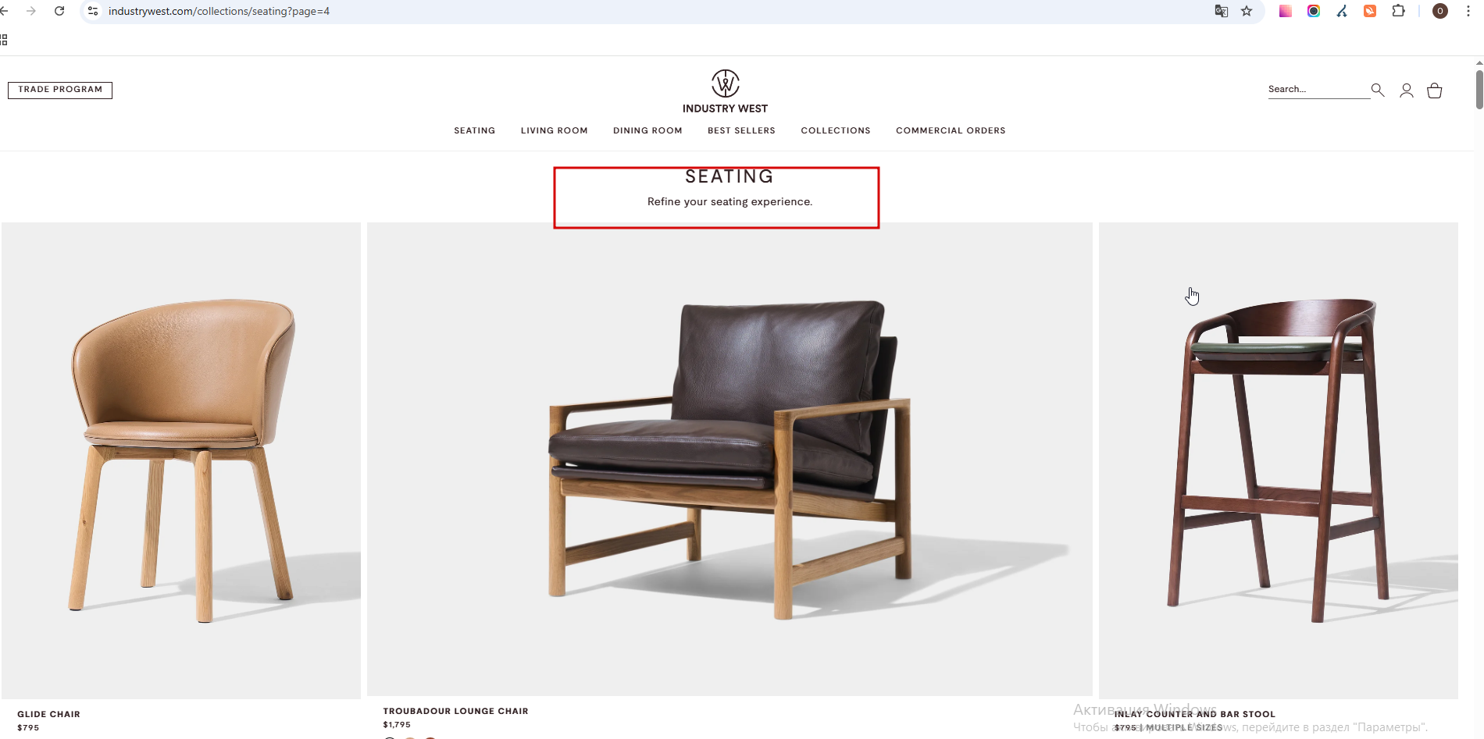Click the Trade Program button
The image size is (1484, 739).
(60, 90)
